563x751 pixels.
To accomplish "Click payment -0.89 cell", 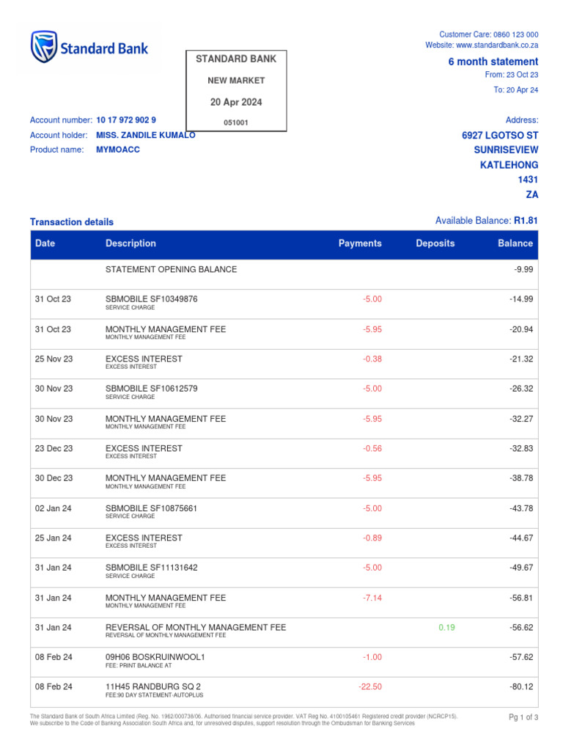I will 372,538.
